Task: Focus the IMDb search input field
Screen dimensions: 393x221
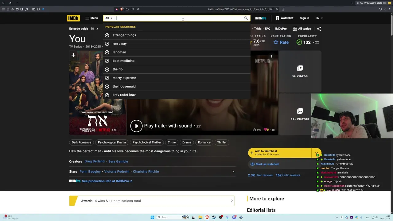Action: (x=179, y=18)
